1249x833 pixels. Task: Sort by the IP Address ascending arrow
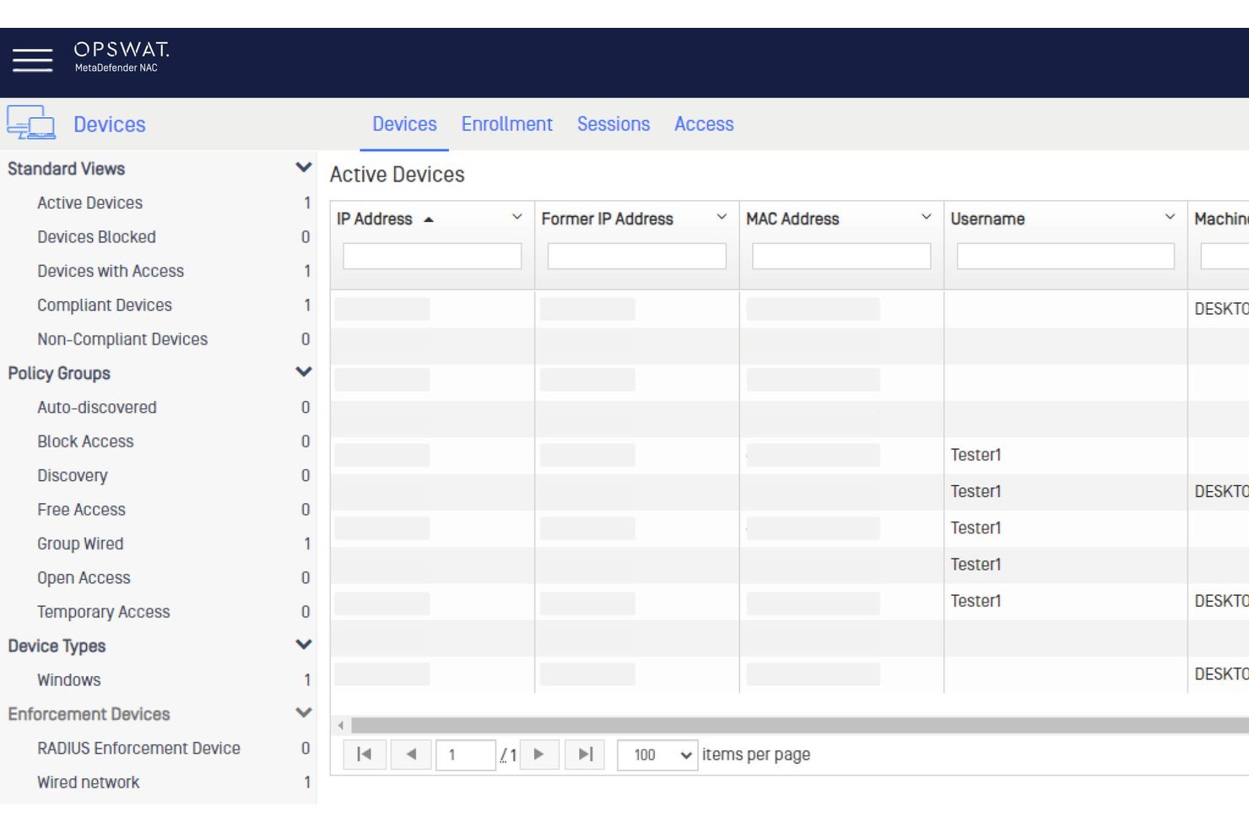click(x=429, y=219)
